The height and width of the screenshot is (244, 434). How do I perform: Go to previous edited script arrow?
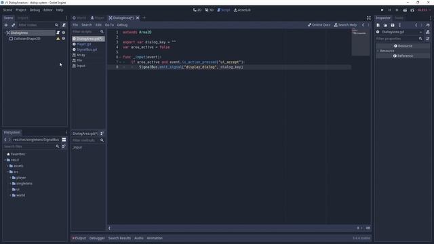[x=363, y=25]
